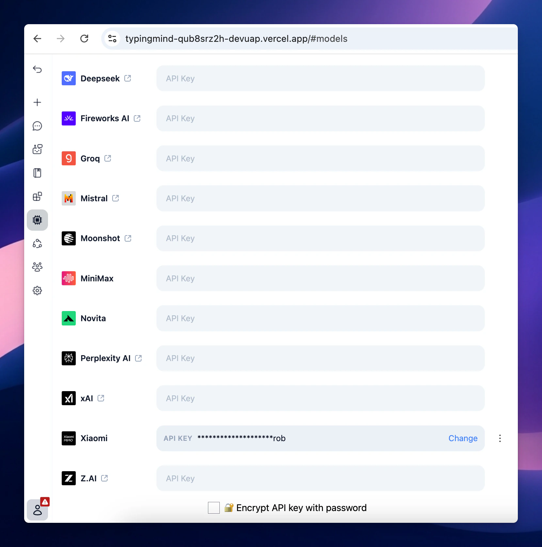Screen dimensions: 542x547
Task: Click the Mistral provider name
Action: coord(94,198)
